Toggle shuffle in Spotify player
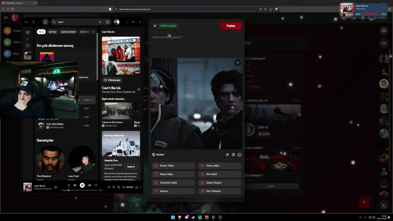 pos(69,185)
